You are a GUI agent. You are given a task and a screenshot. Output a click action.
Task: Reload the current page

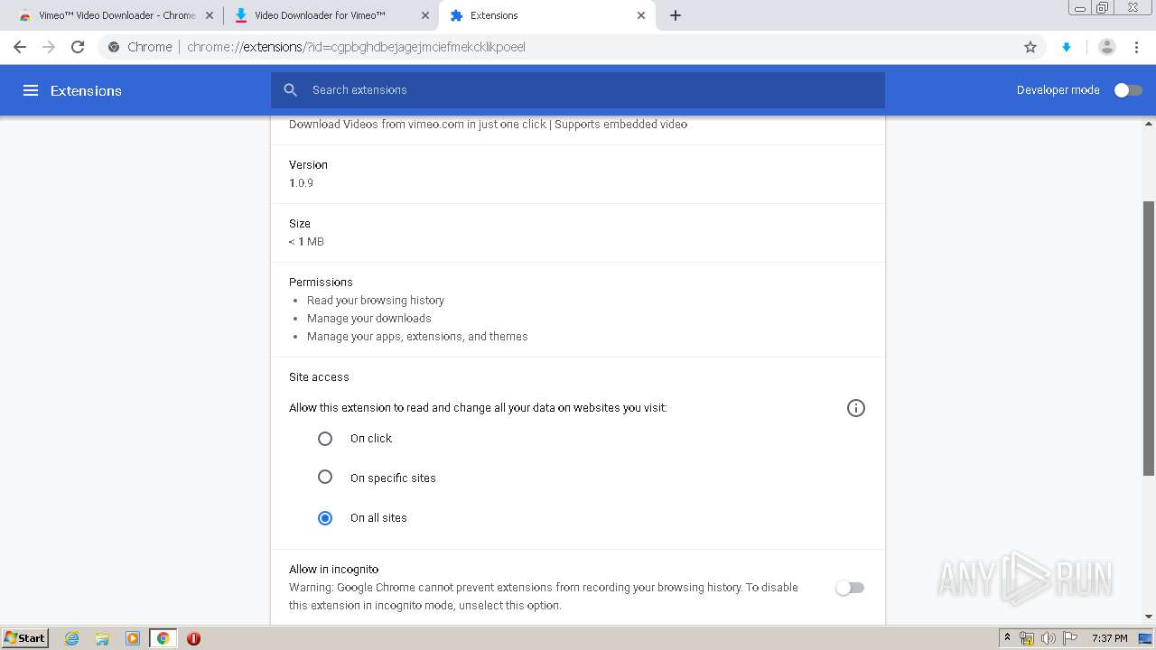78,47
